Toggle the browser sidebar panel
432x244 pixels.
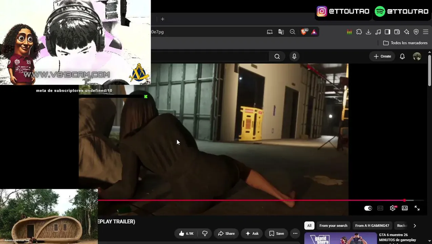pyautogui.click(x=388, y=32)
